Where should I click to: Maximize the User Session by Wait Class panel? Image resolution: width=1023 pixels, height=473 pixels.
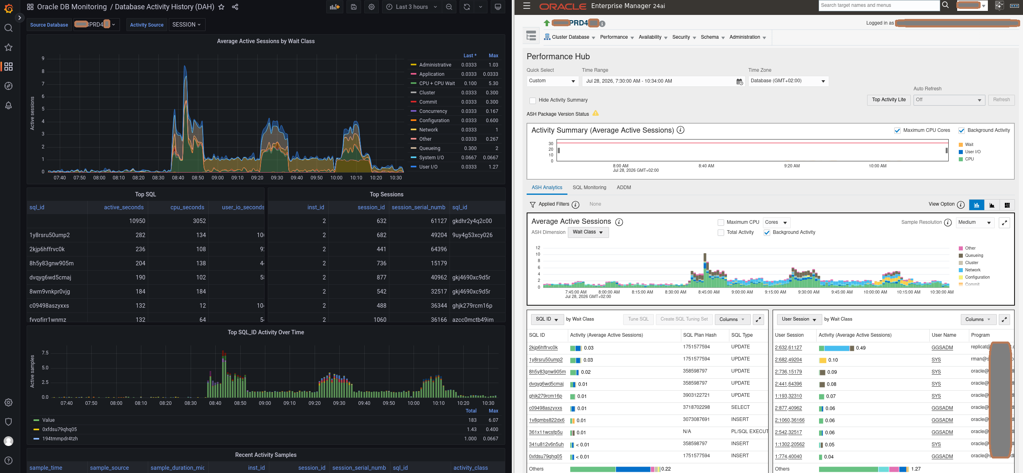coord(1004,319)
